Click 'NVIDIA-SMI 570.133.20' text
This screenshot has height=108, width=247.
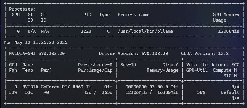(x=37, y=54)
